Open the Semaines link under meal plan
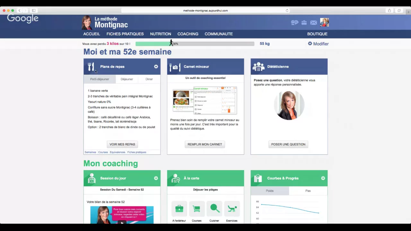 pos(90,152)
